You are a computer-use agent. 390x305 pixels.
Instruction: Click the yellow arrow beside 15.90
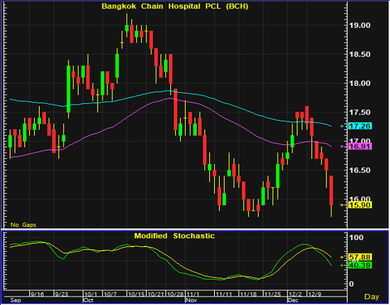pyautogui.click(x=342, y=205)
